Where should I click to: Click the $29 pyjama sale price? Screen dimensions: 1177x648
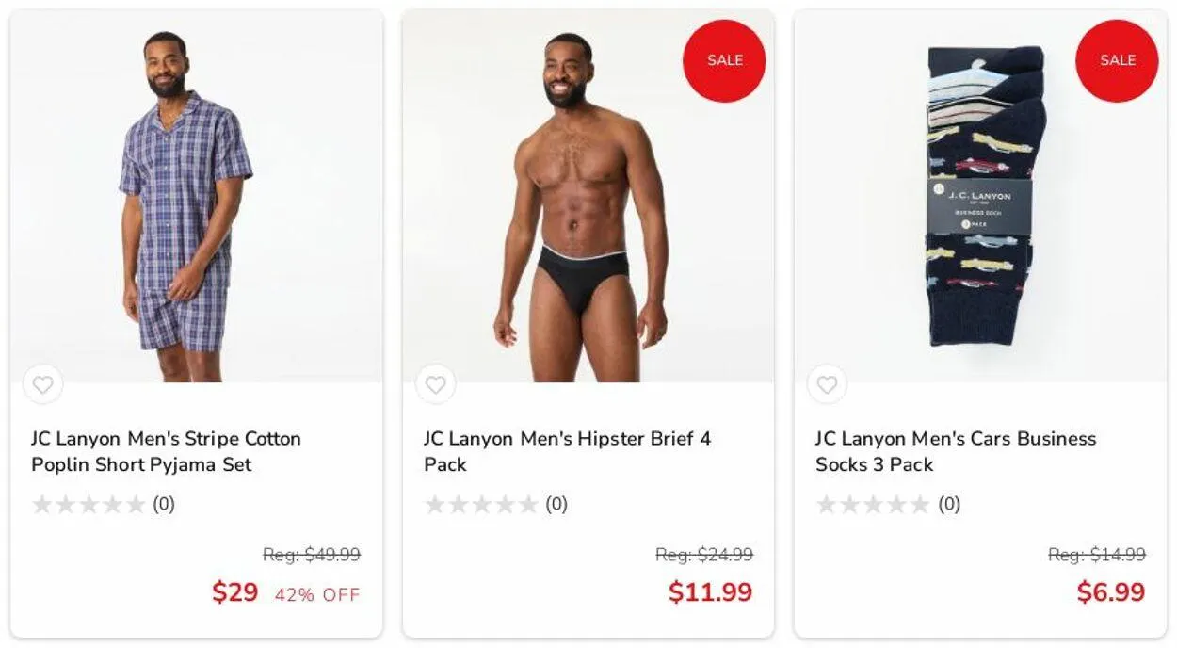pos(234,592)
